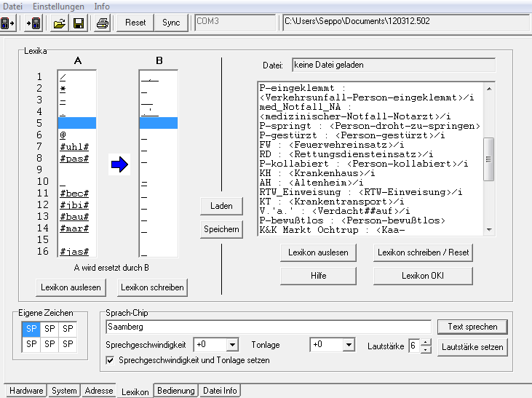Screen dimensions: 532x398
Task: Open a file with the folder icon
Action: (x=60, y=23)
